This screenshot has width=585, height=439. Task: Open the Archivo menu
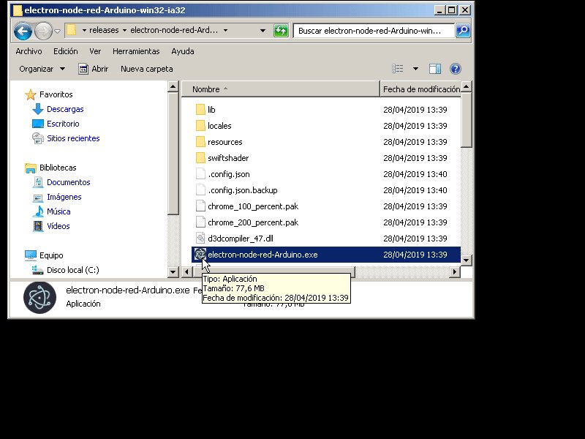pyautogui.click(x=29, y=51)
